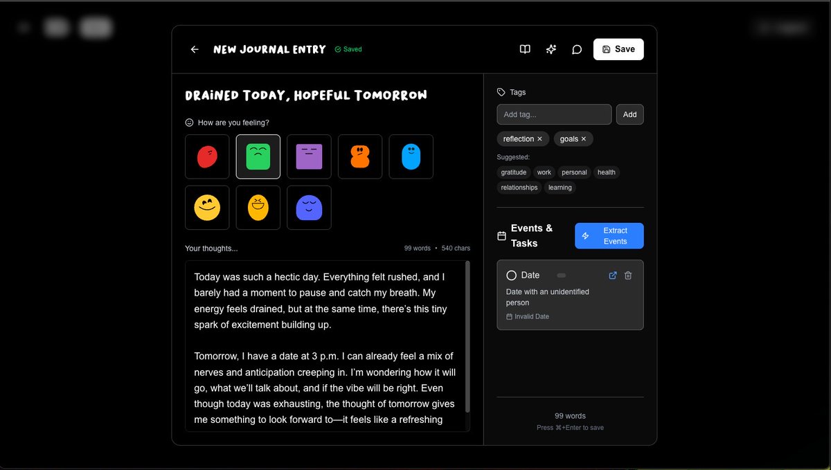Screen dimensions: 831x470
Task: Add the suggested health tag
Action: (607, 172)
